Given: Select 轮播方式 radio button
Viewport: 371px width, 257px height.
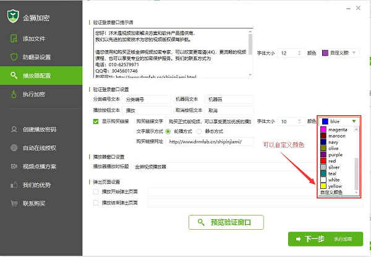Looking at the screenshot, I should point(168,131).
